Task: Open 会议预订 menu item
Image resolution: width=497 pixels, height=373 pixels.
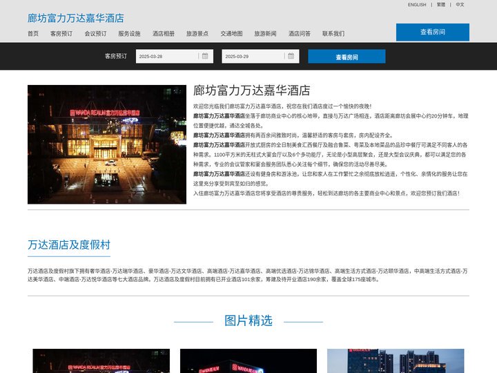Action: tap(95, 34)
